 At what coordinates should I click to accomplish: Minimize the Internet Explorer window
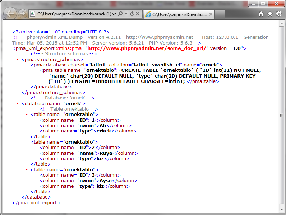pyautogui.click(x=253, y=4)
